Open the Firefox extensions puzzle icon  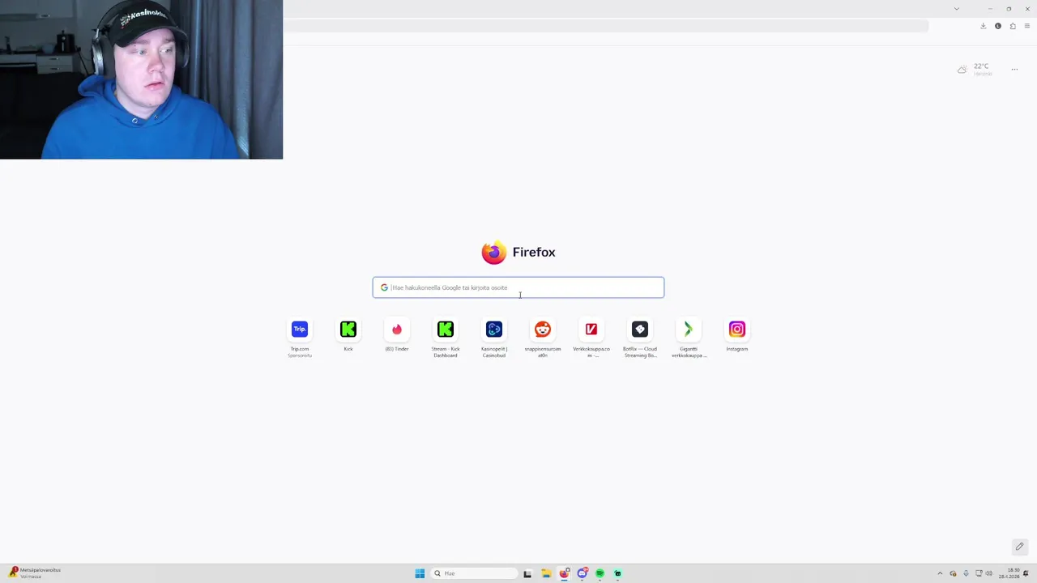1013,26
